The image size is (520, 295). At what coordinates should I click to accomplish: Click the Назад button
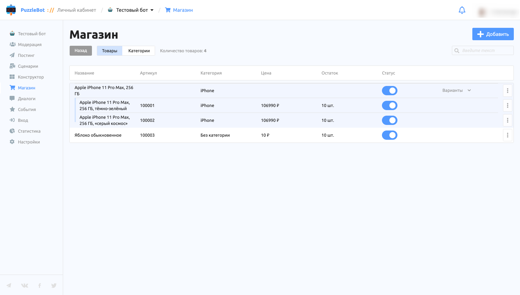click(81, 51)
